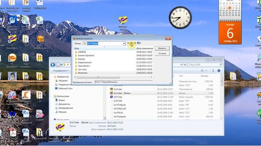The height and width of the screenshot is (146, 261).
Task: Click the CheckPfr desktop icon
Action: pos(40,116)
